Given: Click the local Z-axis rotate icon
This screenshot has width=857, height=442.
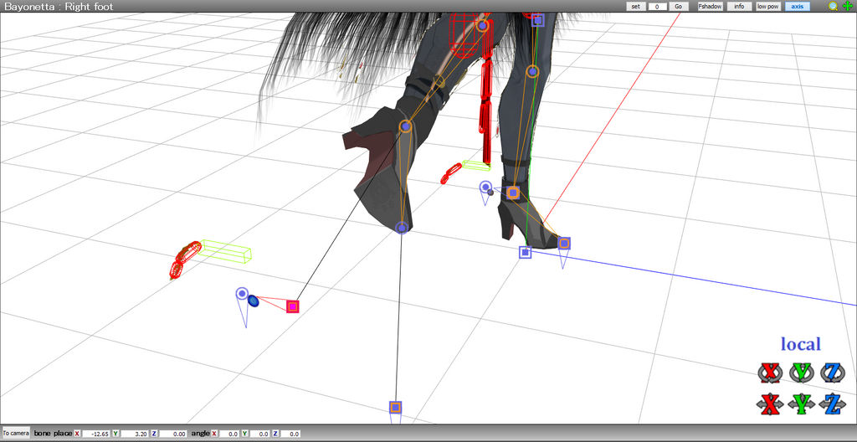Looking at the screenshot, I should 833,373.
